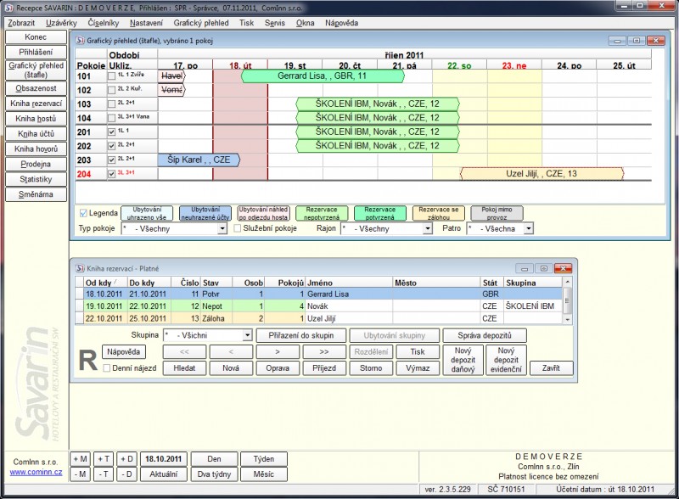Toggle the Legenda checkbox
Viewport: 679px width, 499px height.
[x=83, y=212]
